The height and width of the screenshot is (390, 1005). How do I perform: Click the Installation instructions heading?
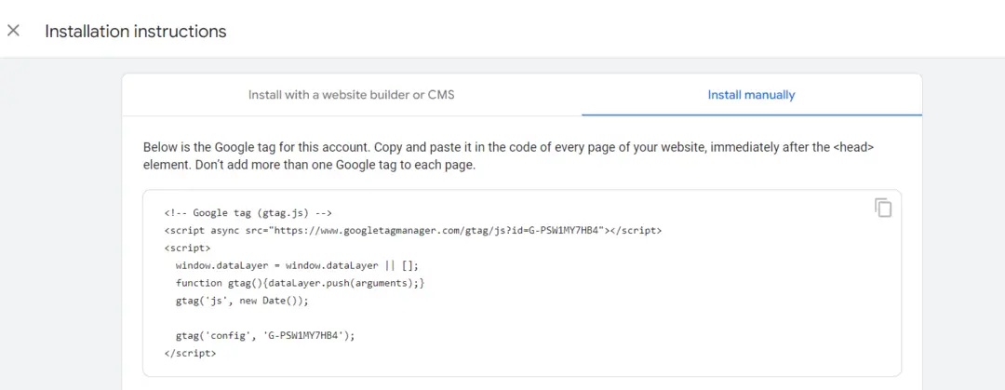pyautogui.click(x=136, y=31)
